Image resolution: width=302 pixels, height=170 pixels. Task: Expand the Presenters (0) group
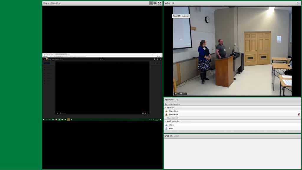click(165, 118)
